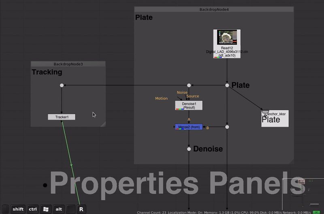Image resolution: width=324 pixels, height=214 pixels.
Task: Click the Channel Count: 23 status text
Action: [x=151, y=212]
